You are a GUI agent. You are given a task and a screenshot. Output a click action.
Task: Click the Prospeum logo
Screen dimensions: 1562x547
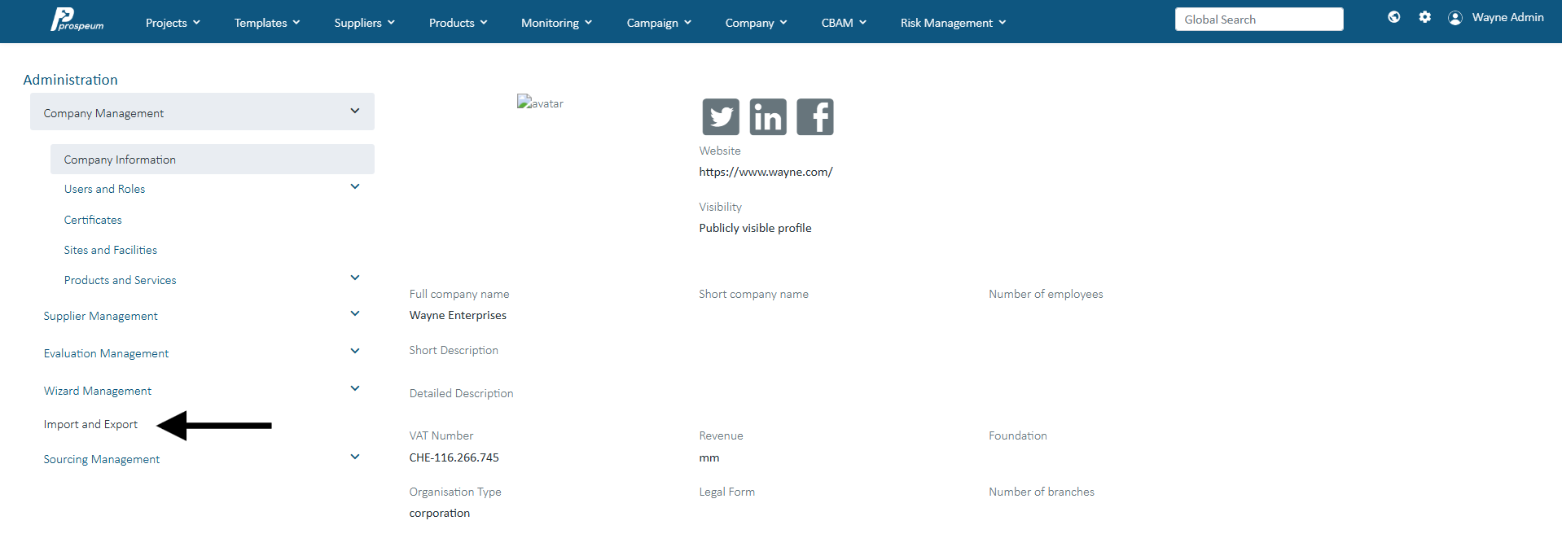pos(77,20)
